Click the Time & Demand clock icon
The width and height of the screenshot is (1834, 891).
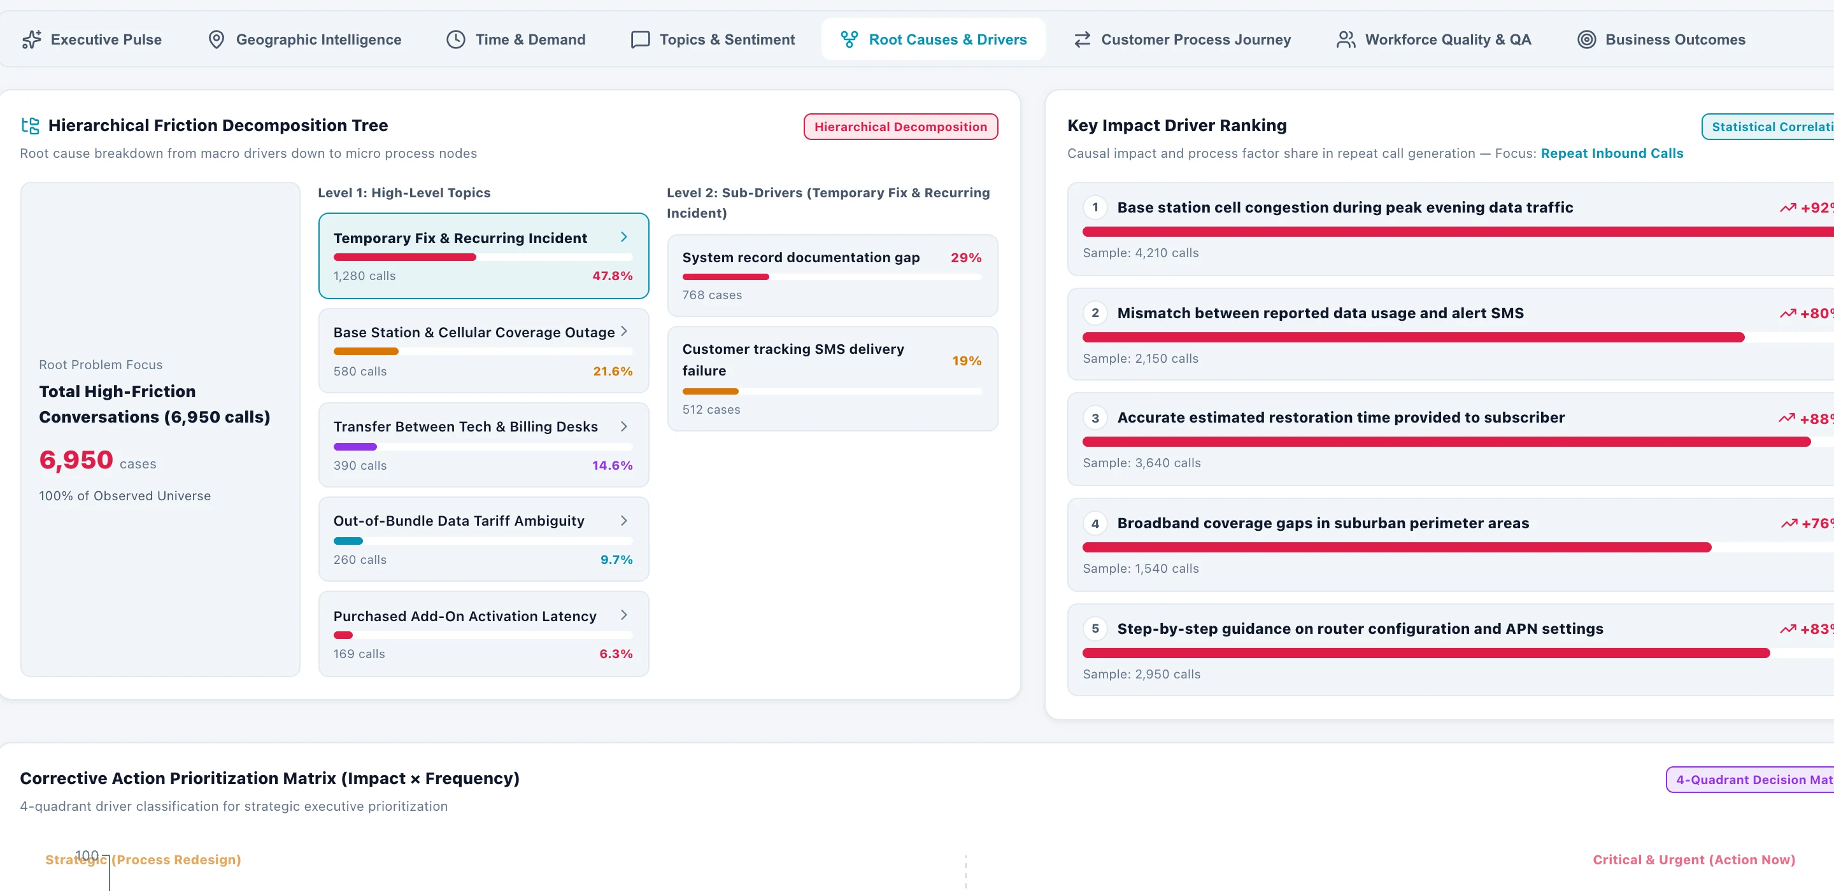[456, 39]
